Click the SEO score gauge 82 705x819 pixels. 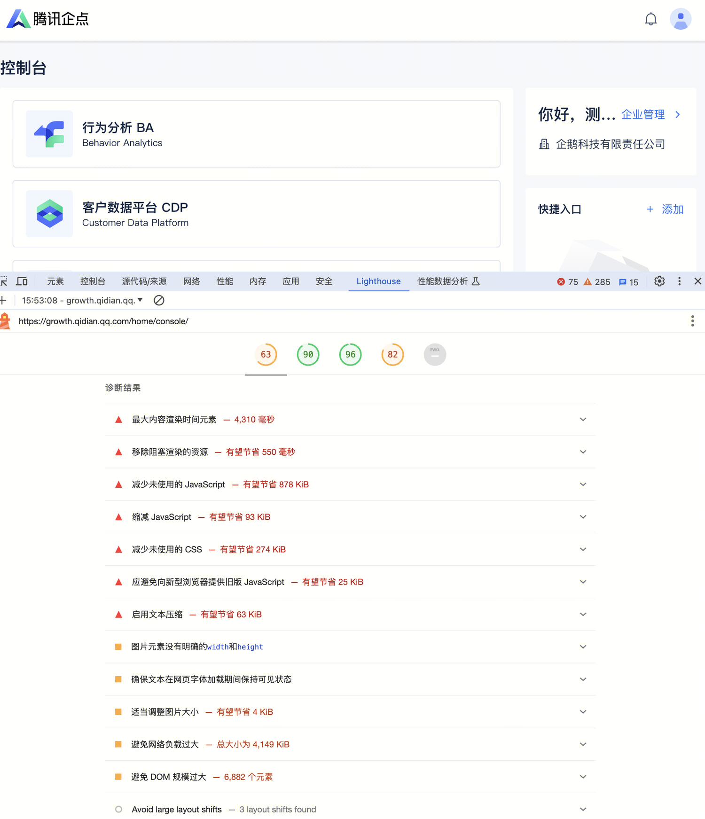tap(393, 354)
